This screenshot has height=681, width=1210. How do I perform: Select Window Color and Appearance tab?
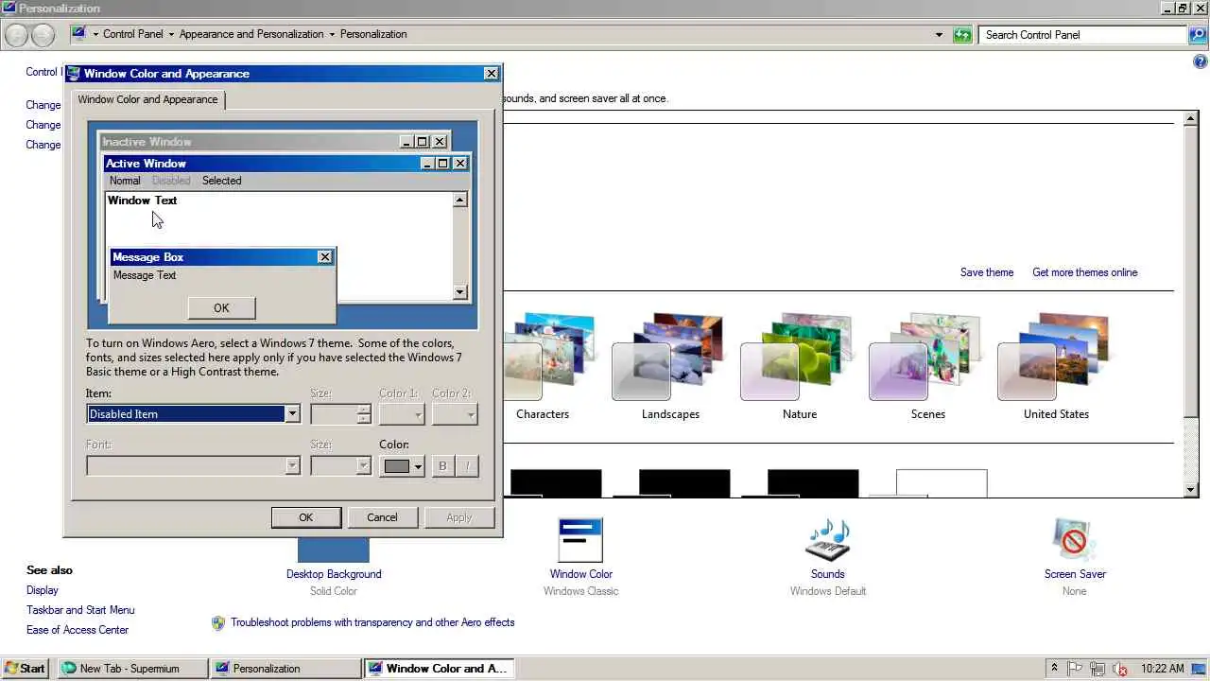click(x=147, y=99)
